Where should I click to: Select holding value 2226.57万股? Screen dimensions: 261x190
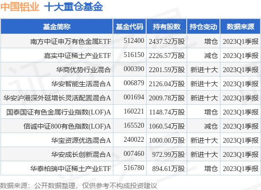point(167,56)
